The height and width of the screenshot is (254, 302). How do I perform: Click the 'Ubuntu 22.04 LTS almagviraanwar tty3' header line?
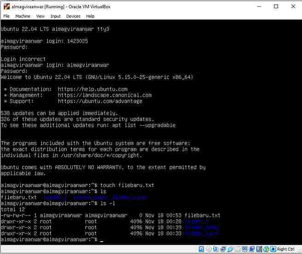pos(55,29)
